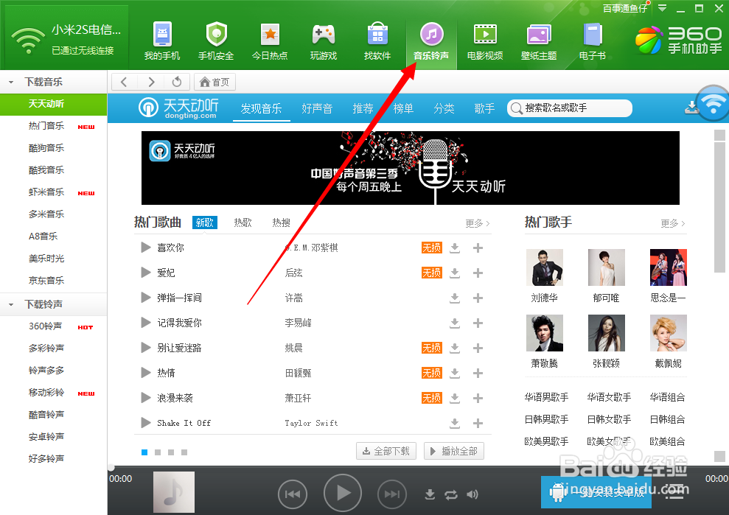
Task: Click the 首页 home button
Action: (x=214, y=83)
